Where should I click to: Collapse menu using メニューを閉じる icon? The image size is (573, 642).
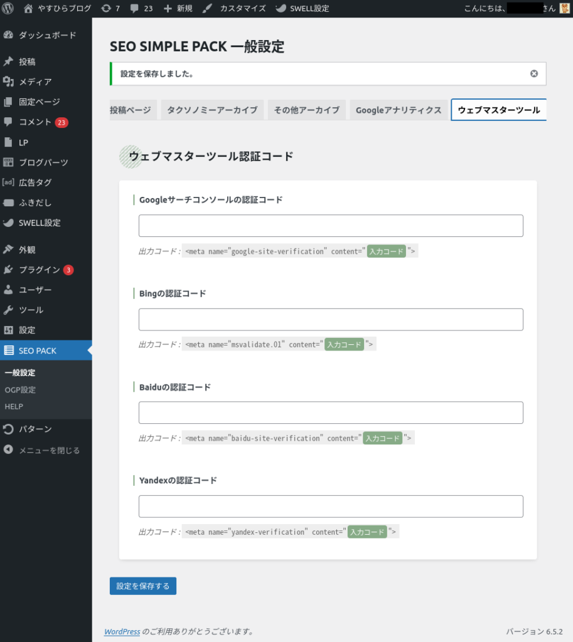[9, 450]
